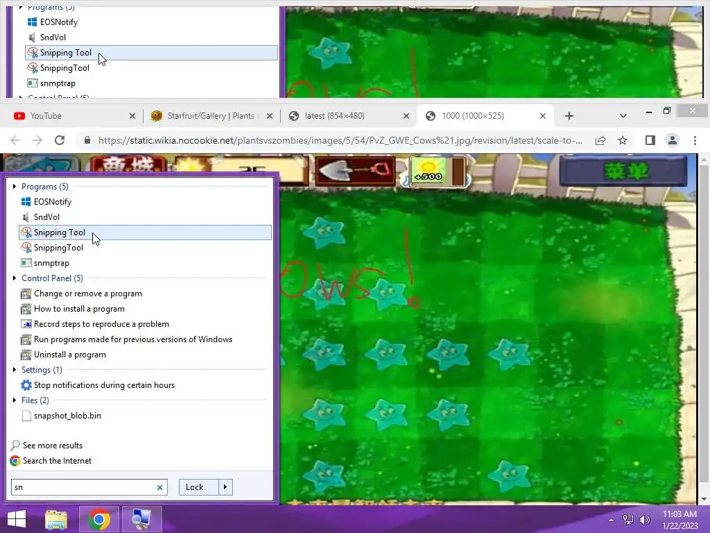The image size is (710, 533).
Task: Open Stop notifications during certain hours setting
Action: pos(145,385)
